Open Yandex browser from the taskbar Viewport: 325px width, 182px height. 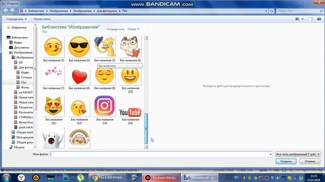21,177
